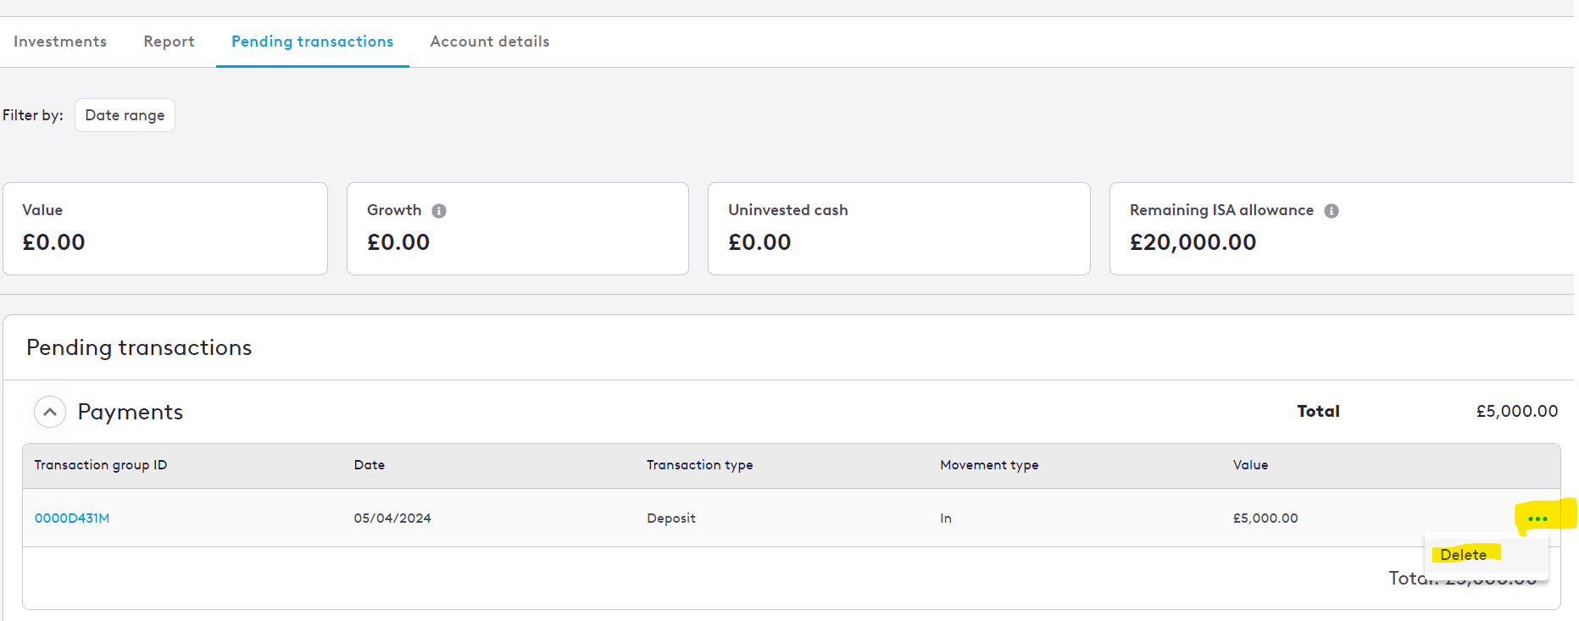Screen dimensions: 1579x621
Task: Choose Delete from the row menu
Action: (x=1464, y=555)
